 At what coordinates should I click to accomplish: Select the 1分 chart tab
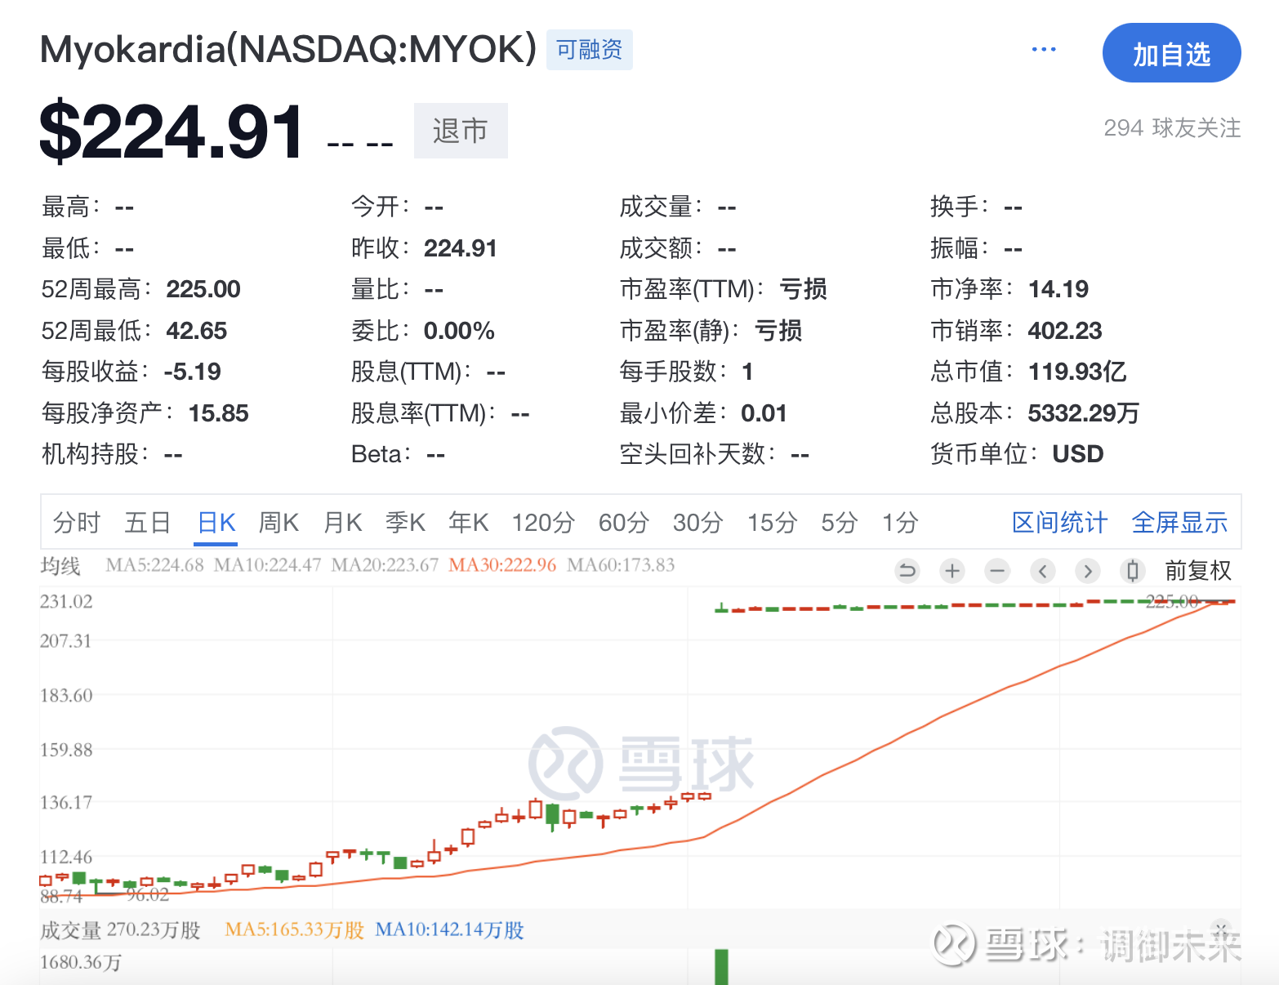[x=900, y=523]
